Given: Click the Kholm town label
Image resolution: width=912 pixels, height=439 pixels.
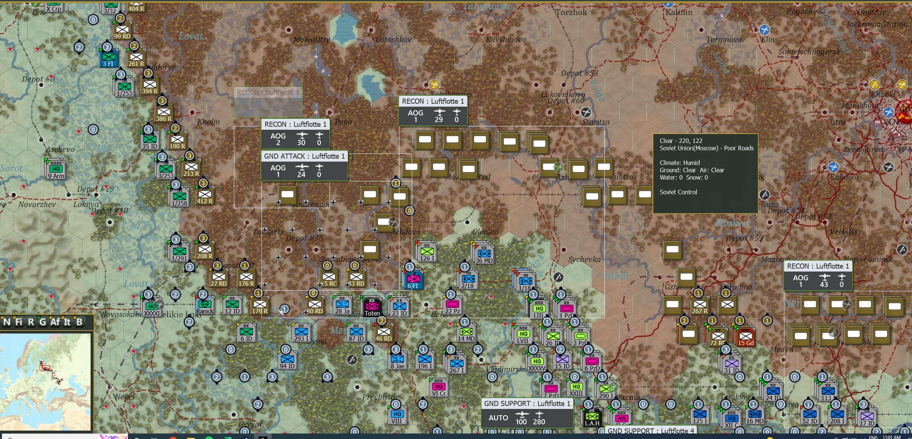Looking at the screenshot, I should pyautogui.click(x=208, y=122).
